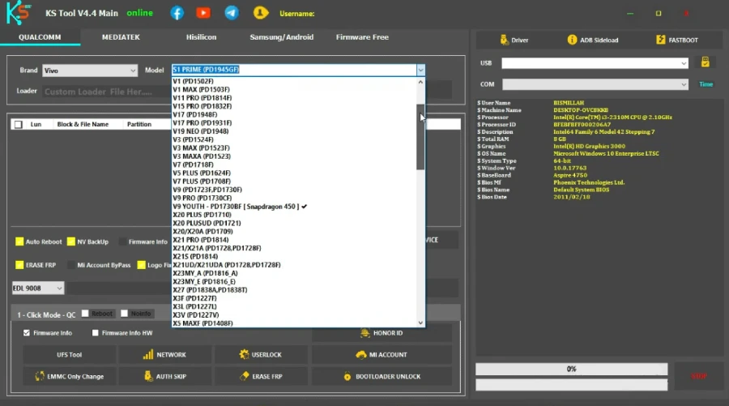Enable the Auto Reboot checkbox
Image resolution: width=729 pixels, height=406 pixels.
coord(19,241)
